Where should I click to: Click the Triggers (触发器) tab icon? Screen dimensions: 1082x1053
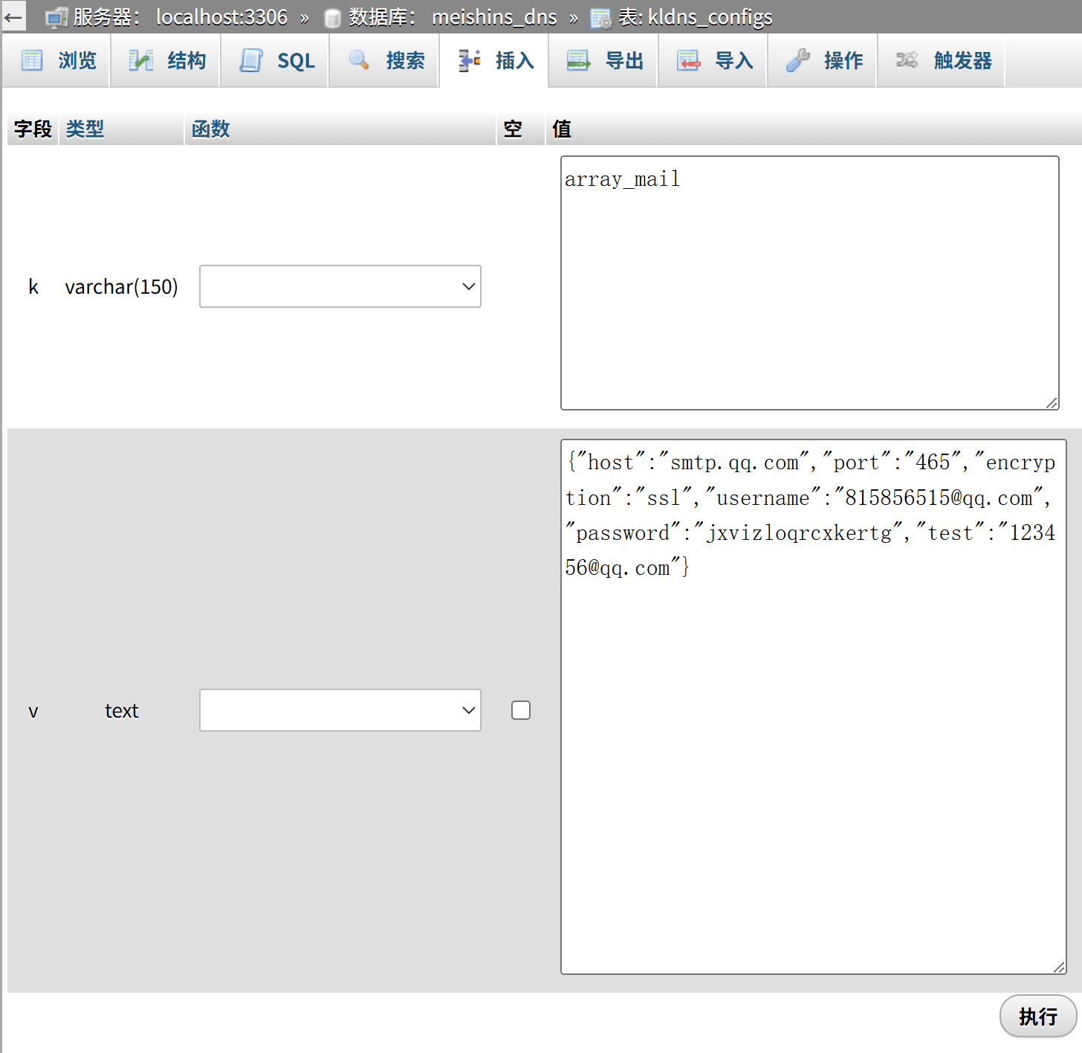click(907, 60)
